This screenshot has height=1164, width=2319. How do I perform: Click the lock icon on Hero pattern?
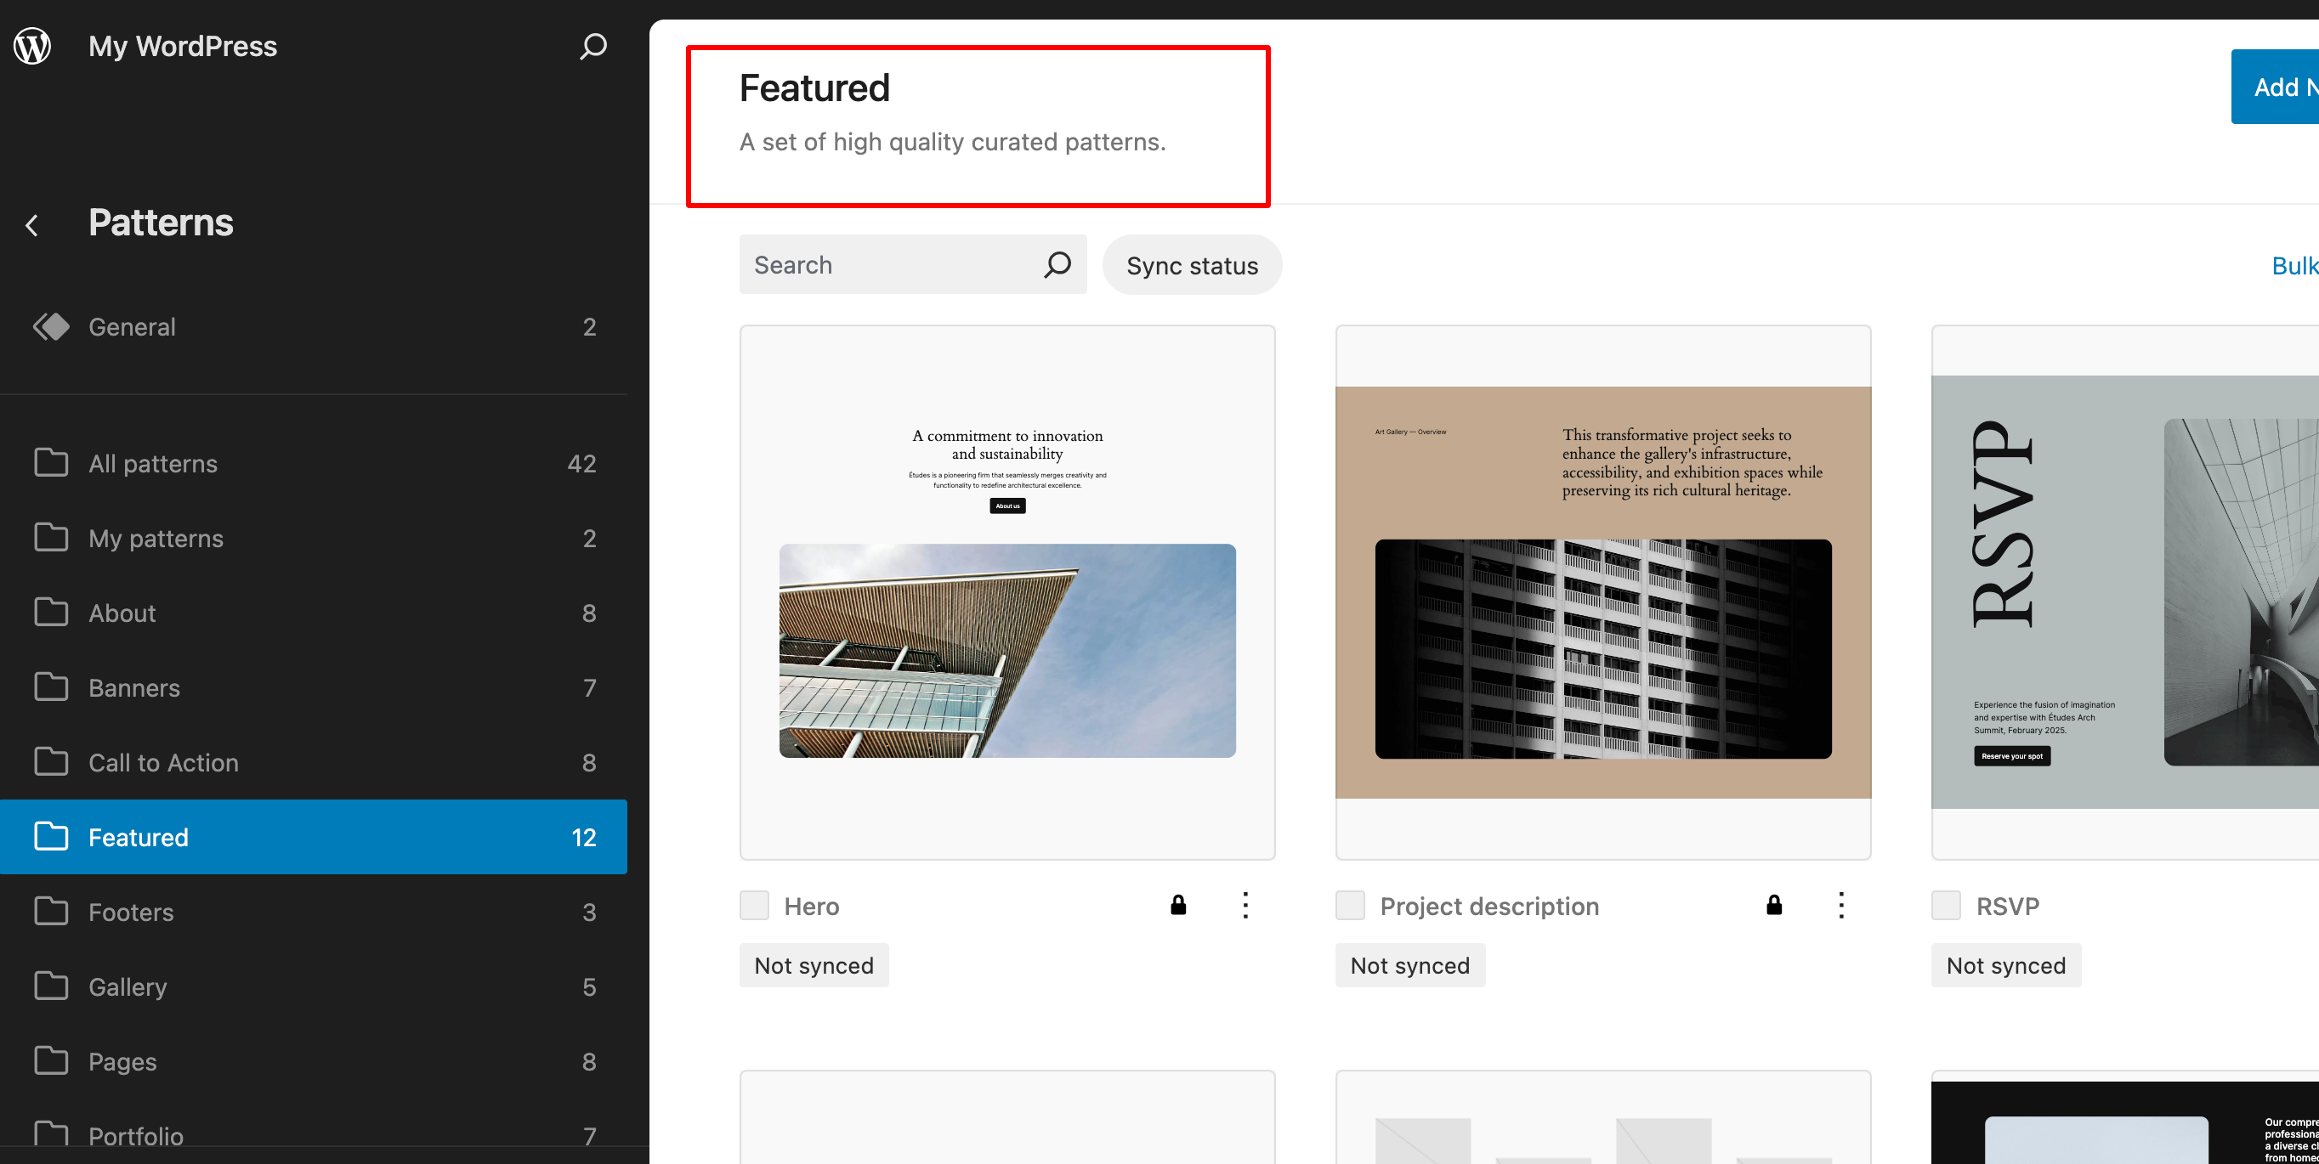coord(1179,904)
